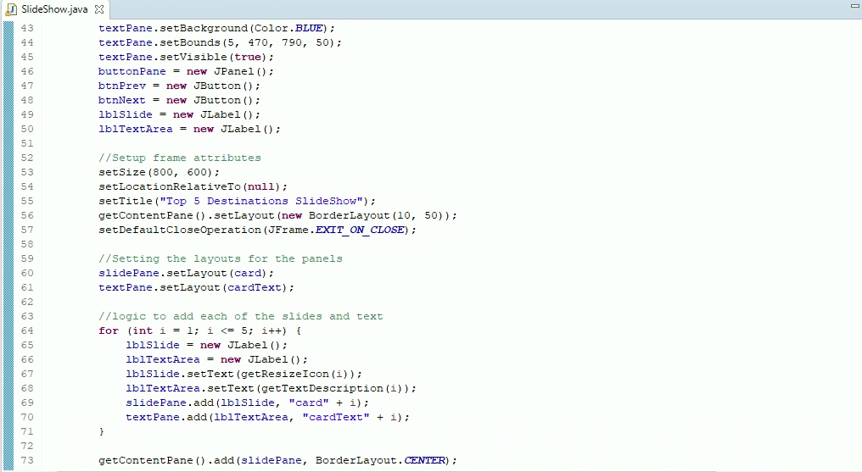The image size is (862, 472).
Task: Click lblSlide assignment on line 49
Action: pyautogui.click(x=179, y=114)
